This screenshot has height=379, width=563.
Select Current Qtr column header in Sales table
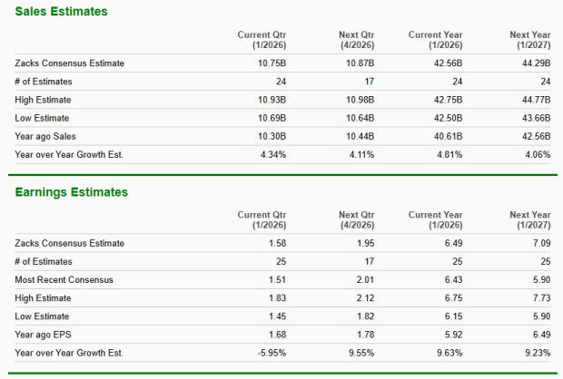(x=262, y=40)
